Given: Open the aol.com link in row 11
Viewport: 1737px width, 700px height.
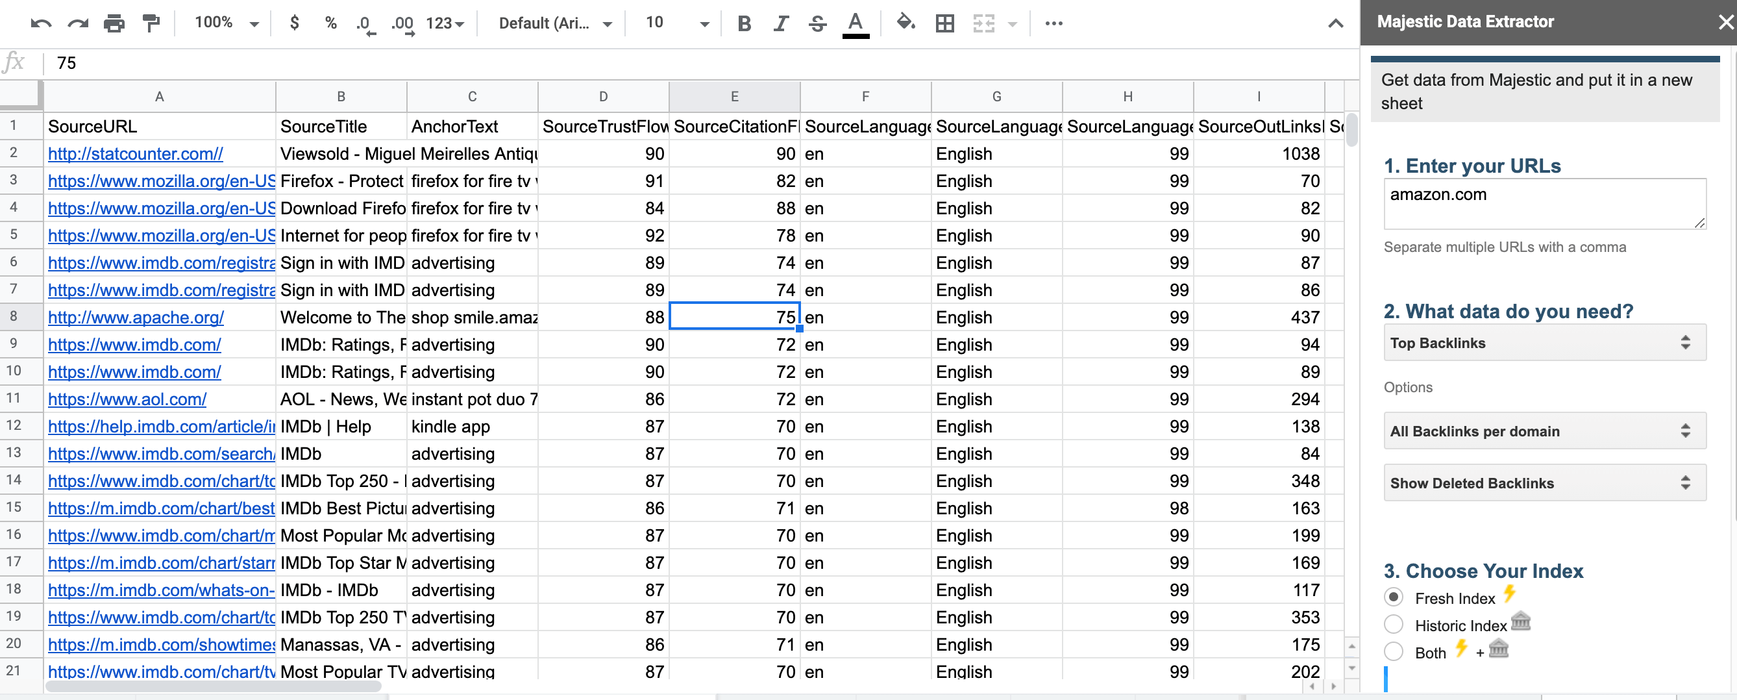Looking at the screenshot, I should tap(127, 399).
